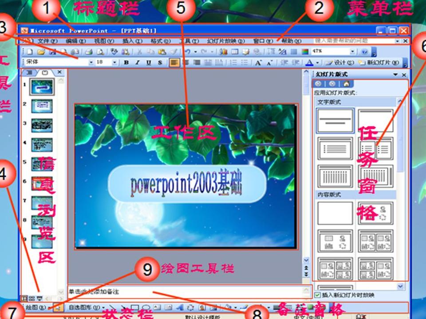This screenshot has width=426, height=319.
Task: Select the Text Box tool on drawing toolbar
Action: 157,307
